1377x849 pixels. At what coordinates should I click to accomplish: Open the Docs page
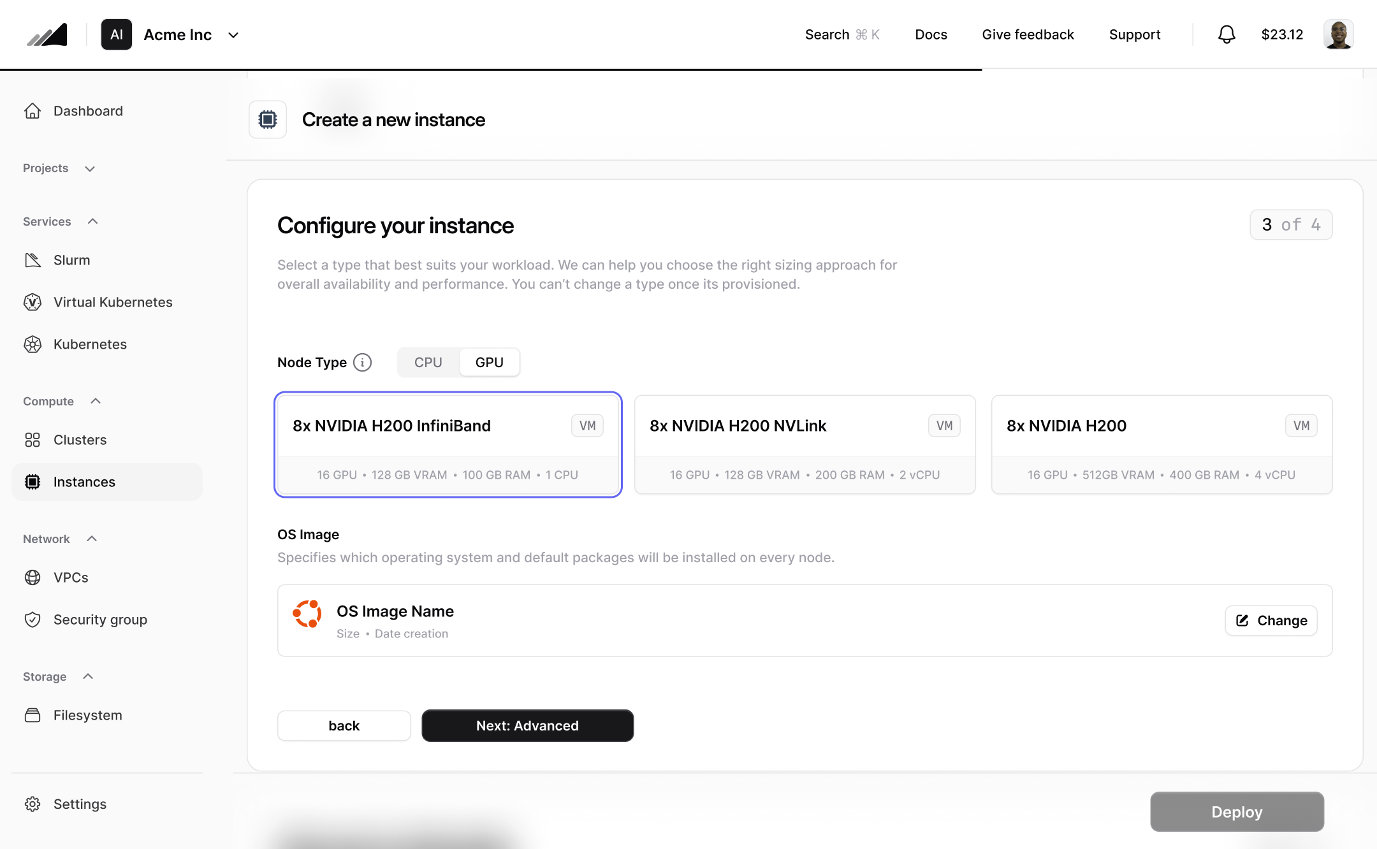[931, 34]
